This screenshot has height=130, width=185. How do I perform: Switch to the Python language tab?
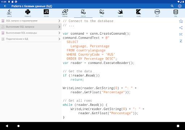28,13
